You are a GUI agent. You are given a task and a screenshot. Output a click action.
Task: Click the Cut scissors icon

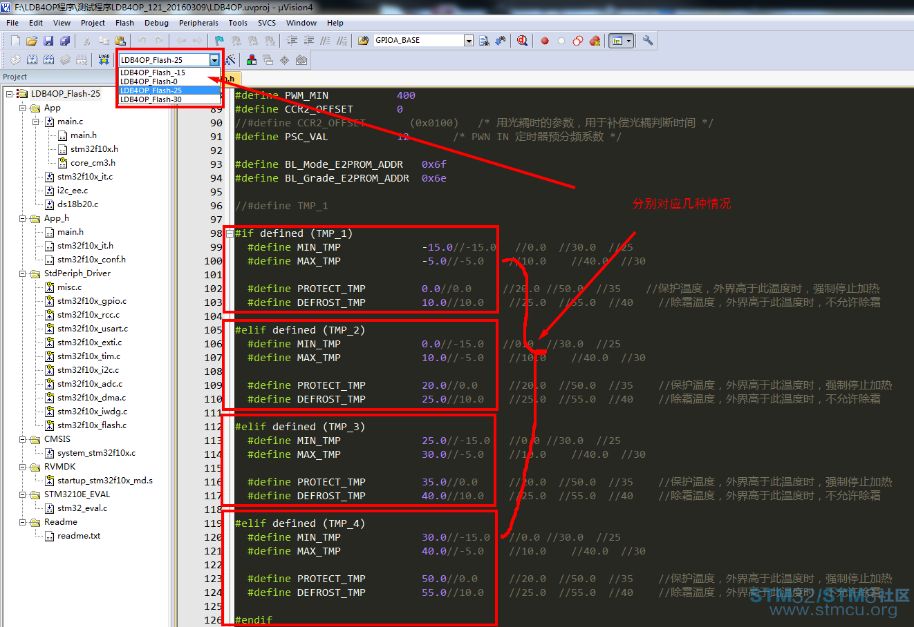(x=87, y=41)
